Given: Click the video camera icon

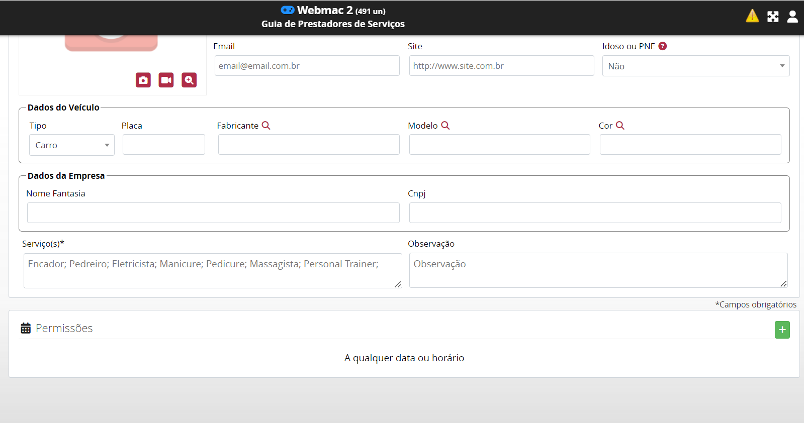Looking at the screenshot, I should tap(166, 80).
